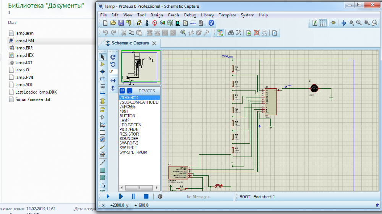Click the schematic overview thumbnail
This screenshot has height=214, width=382.
pyautogui.click(x=139, y=67)
